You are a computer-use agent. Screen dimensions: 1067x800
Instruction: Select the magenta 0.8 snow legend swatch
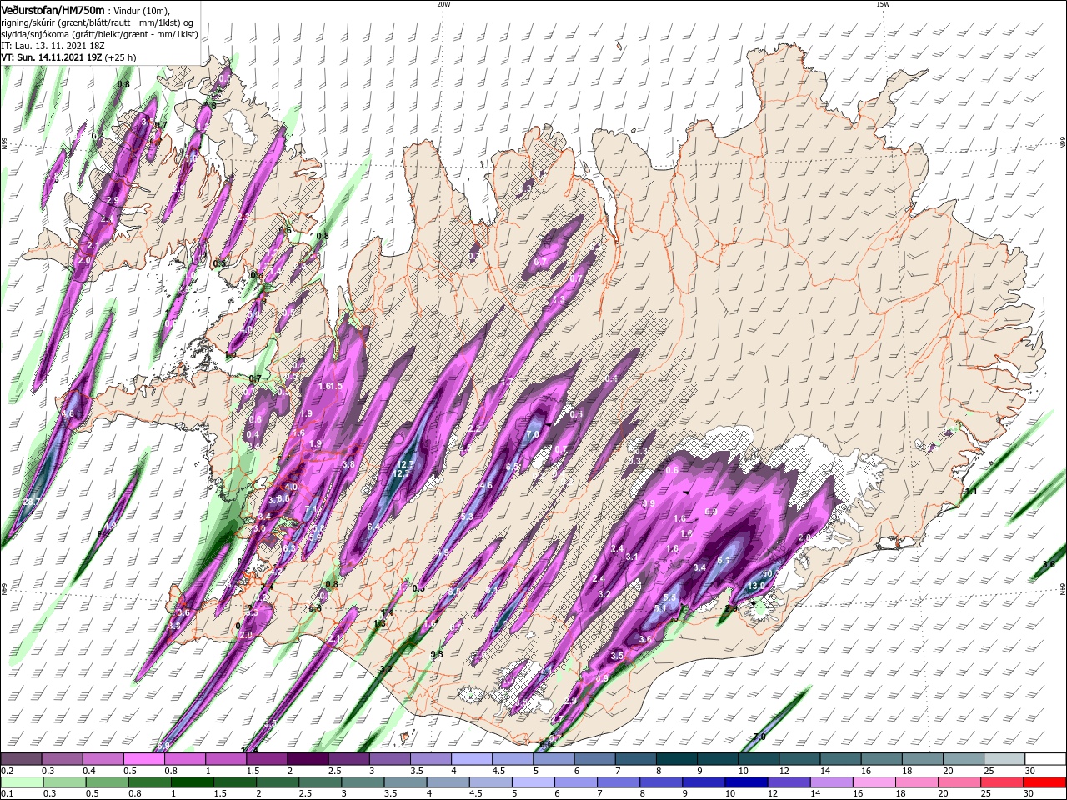point(185,759)
